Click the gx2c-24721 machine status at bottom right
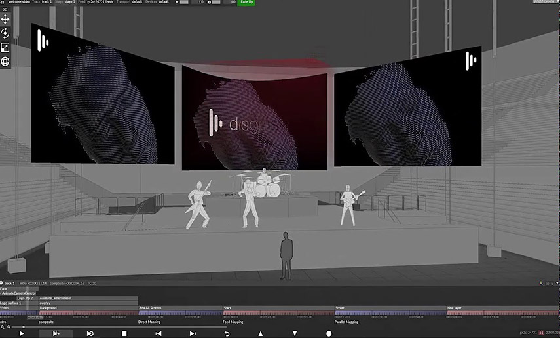This screenshot has width=560, height=338. [x=528, y=333]
